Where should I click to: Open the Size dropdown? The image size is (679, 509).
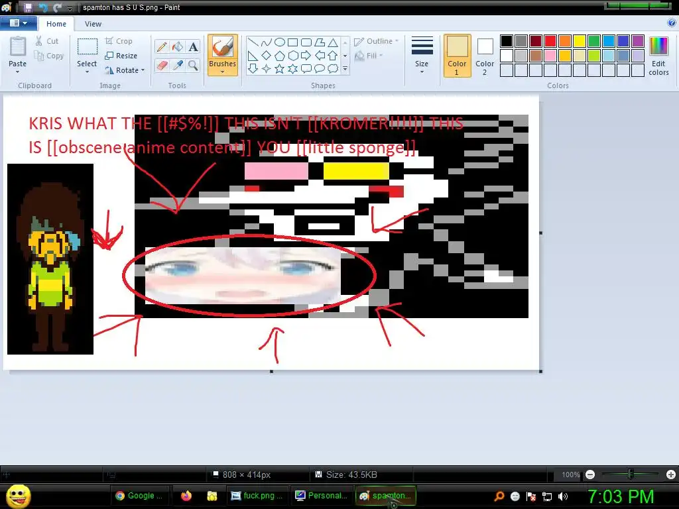click(422, 56)
